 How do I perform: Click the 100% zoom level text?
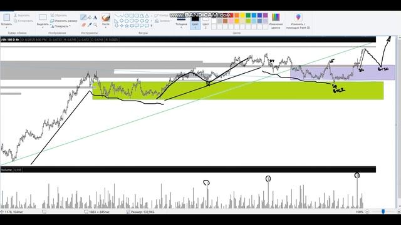(359, 212)
